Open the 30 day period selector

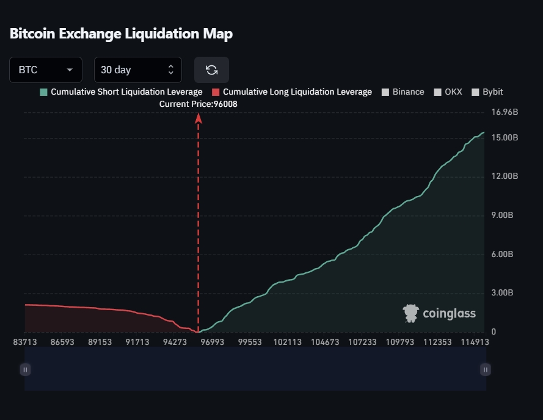tap(137, 70)
